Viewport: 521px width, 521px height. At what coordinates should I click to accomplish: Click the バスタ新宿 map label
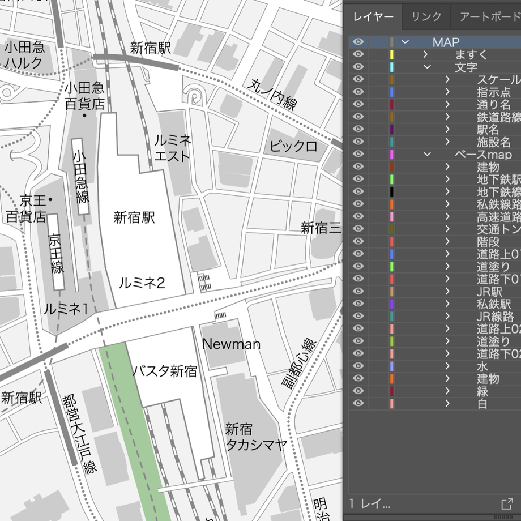(x=165, y=371)
